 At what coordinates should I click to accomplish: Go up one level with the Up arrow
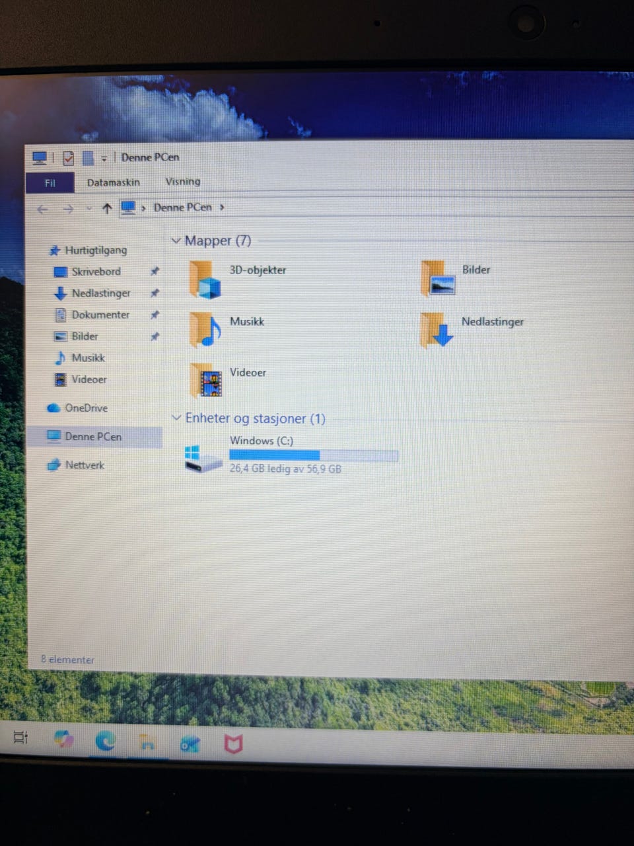coord(107,209)
